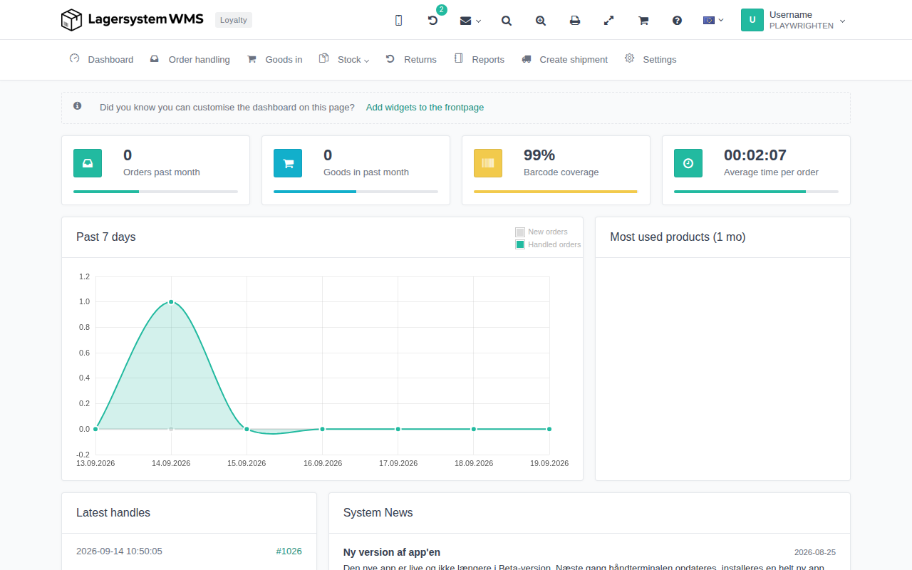The image size is (912, 570).
Task: Click the Orders past month progress bar
Action: click(155, 192)
